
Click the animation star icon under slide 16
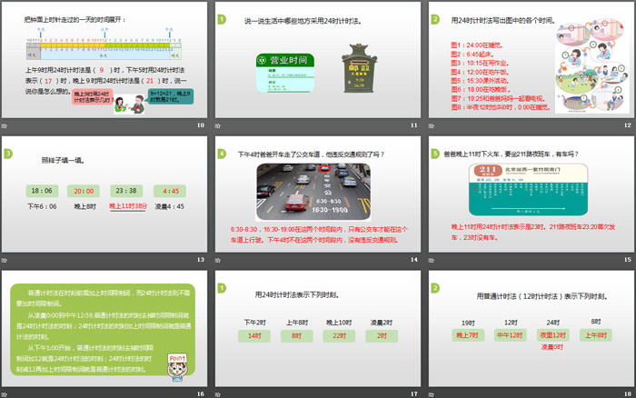5,393
